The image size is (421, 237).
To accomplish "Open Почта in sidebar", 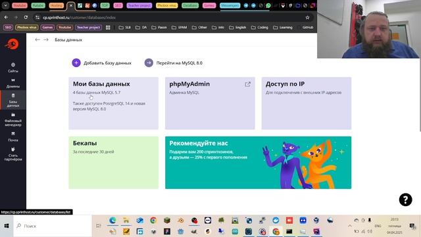I will (13, 137).
